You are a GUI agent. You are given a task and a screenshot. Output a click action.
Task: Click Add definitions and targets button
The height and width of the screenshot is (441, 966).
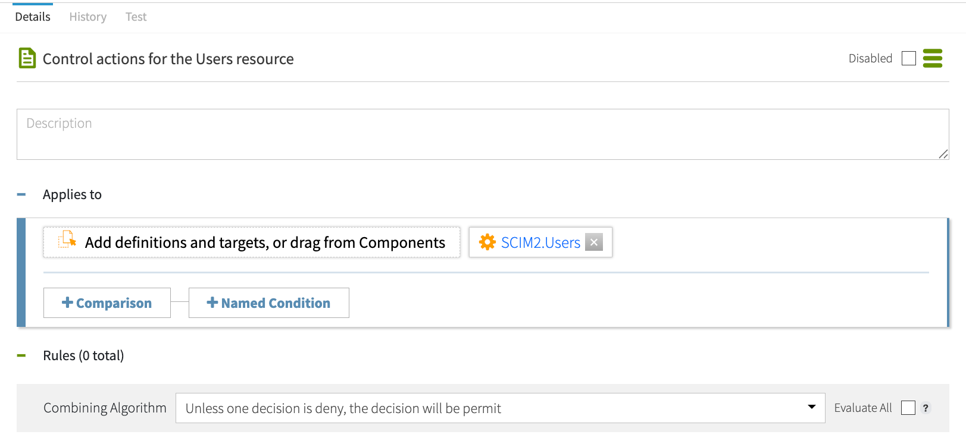[x=252, y=242]
